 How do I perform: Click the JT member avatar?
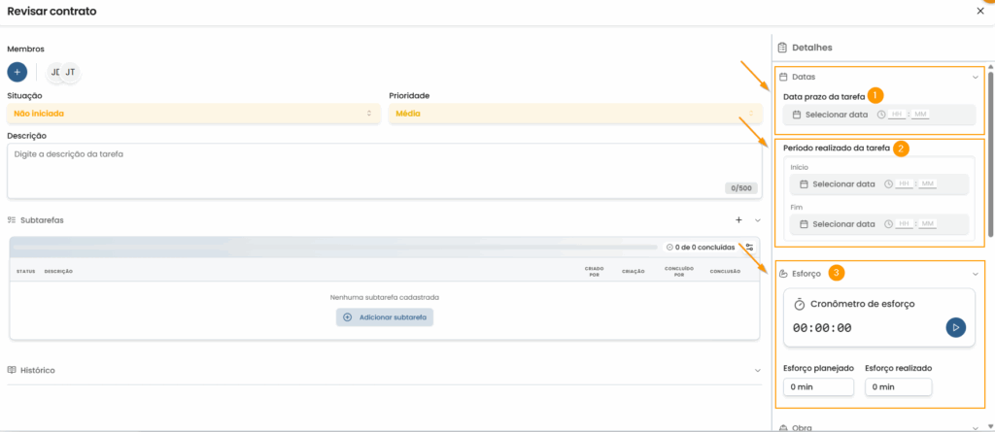[71, 72]
